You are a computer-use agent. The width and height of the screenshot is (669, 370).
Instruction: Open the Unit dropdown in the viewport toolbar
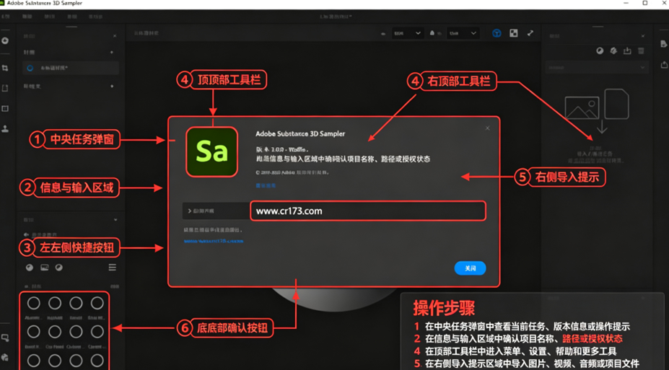(463, 33)
